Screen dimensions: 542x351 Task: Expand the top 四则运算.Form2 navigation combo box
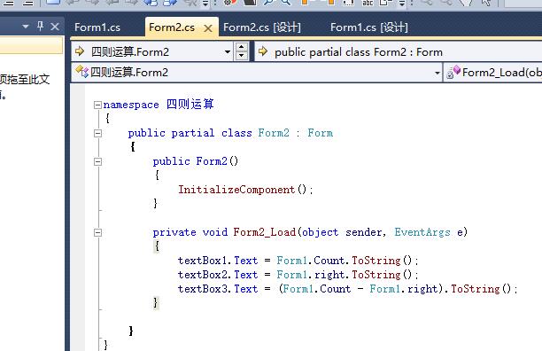click(227, 52)
